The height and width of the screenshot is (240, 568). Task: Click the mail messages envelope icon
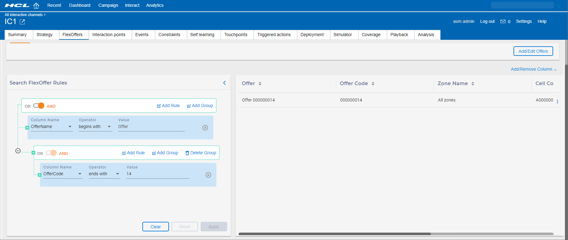pos(503,22)
